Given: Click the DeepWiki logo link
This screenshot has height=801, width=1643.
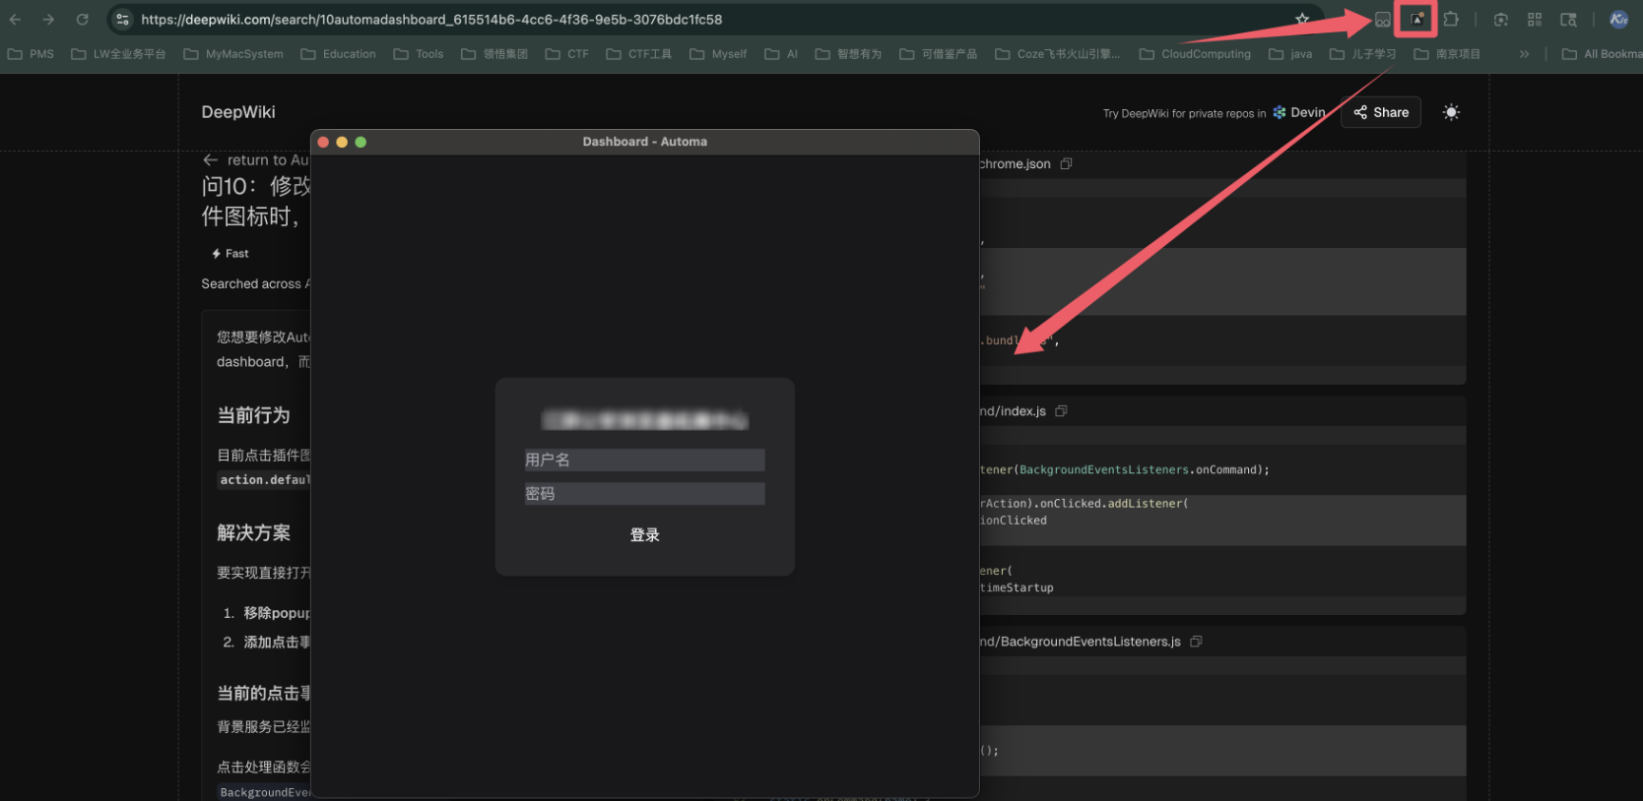Looking at the screenshot, I should 238,112.
